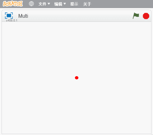Run the project with the green flag
This screenshot has height=135, width=153.
[136, 16]
